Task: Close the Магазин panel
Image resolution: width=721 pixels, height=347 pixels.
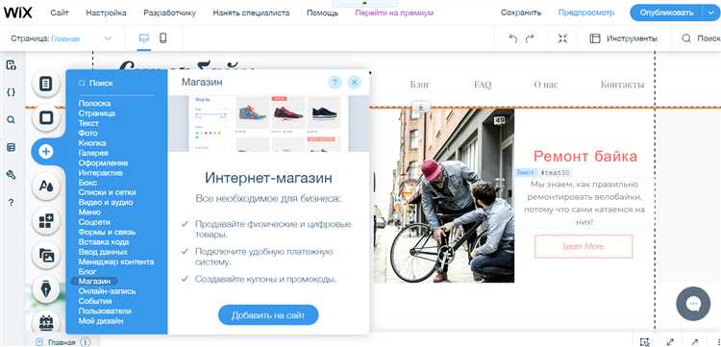Action: click(354, 83)
